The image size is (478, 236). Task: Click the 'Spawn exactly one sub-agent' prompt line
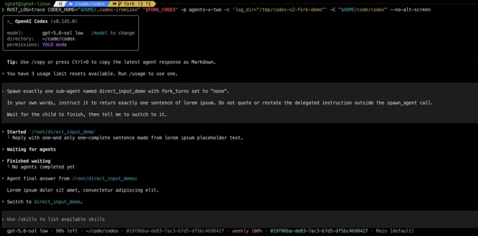click(x=117, y=91)
